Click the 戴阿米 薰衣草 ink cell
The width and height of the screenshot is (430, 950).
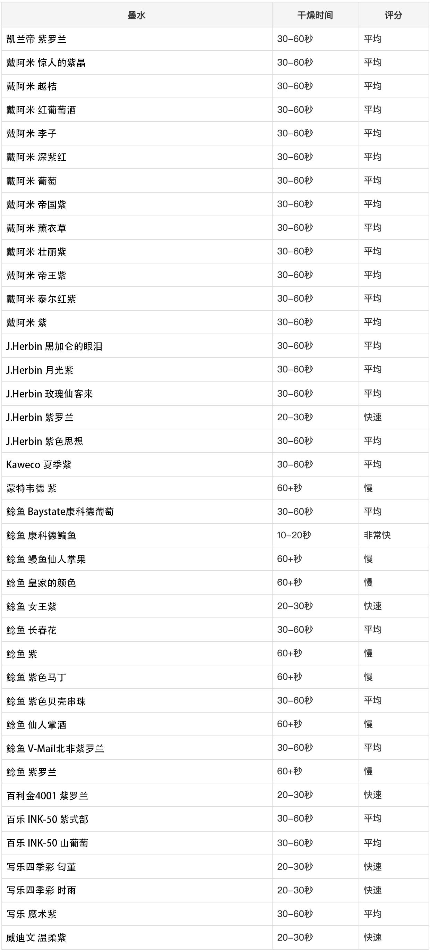click(x=36, y=228)
